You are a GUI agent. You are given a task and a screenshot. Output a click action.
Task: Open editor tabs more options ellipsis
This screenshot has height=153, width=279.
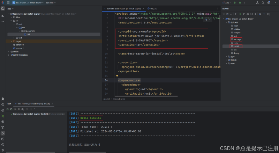pyautogui.click(x=218, y=9)
